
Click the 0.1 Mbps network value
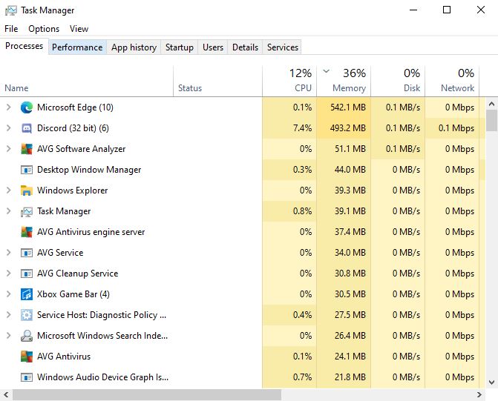[456, 128]
